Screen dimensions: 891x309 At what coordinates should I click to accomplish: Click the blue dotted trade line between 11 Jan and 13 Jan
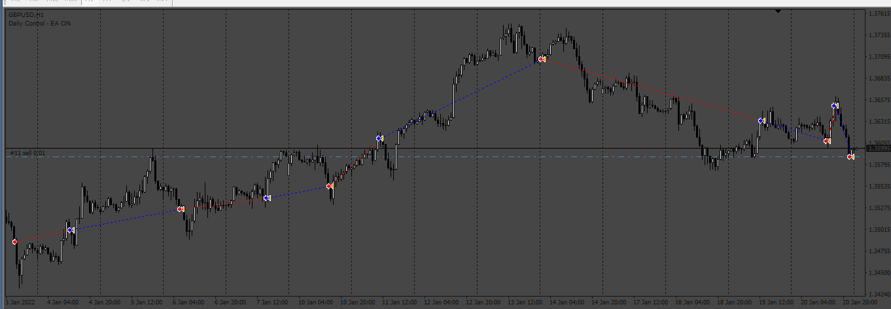tap(461, 99)
